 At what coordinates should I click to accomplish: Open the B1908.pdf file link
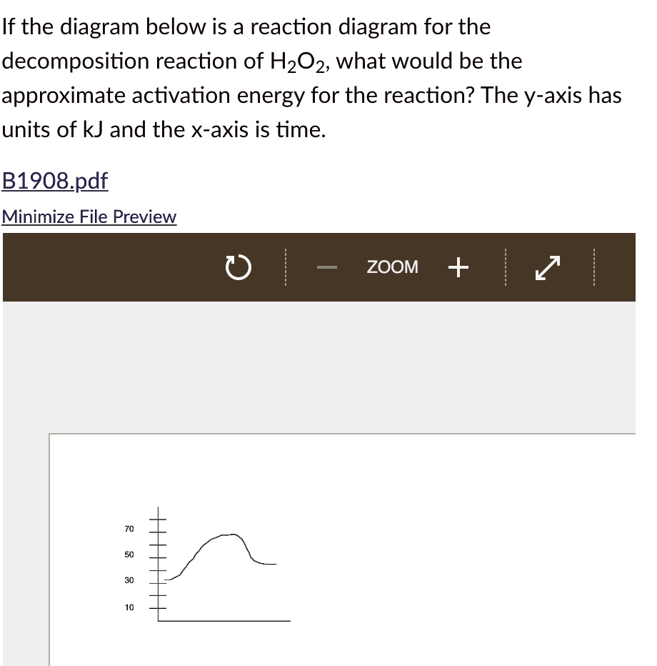point(54,181)
